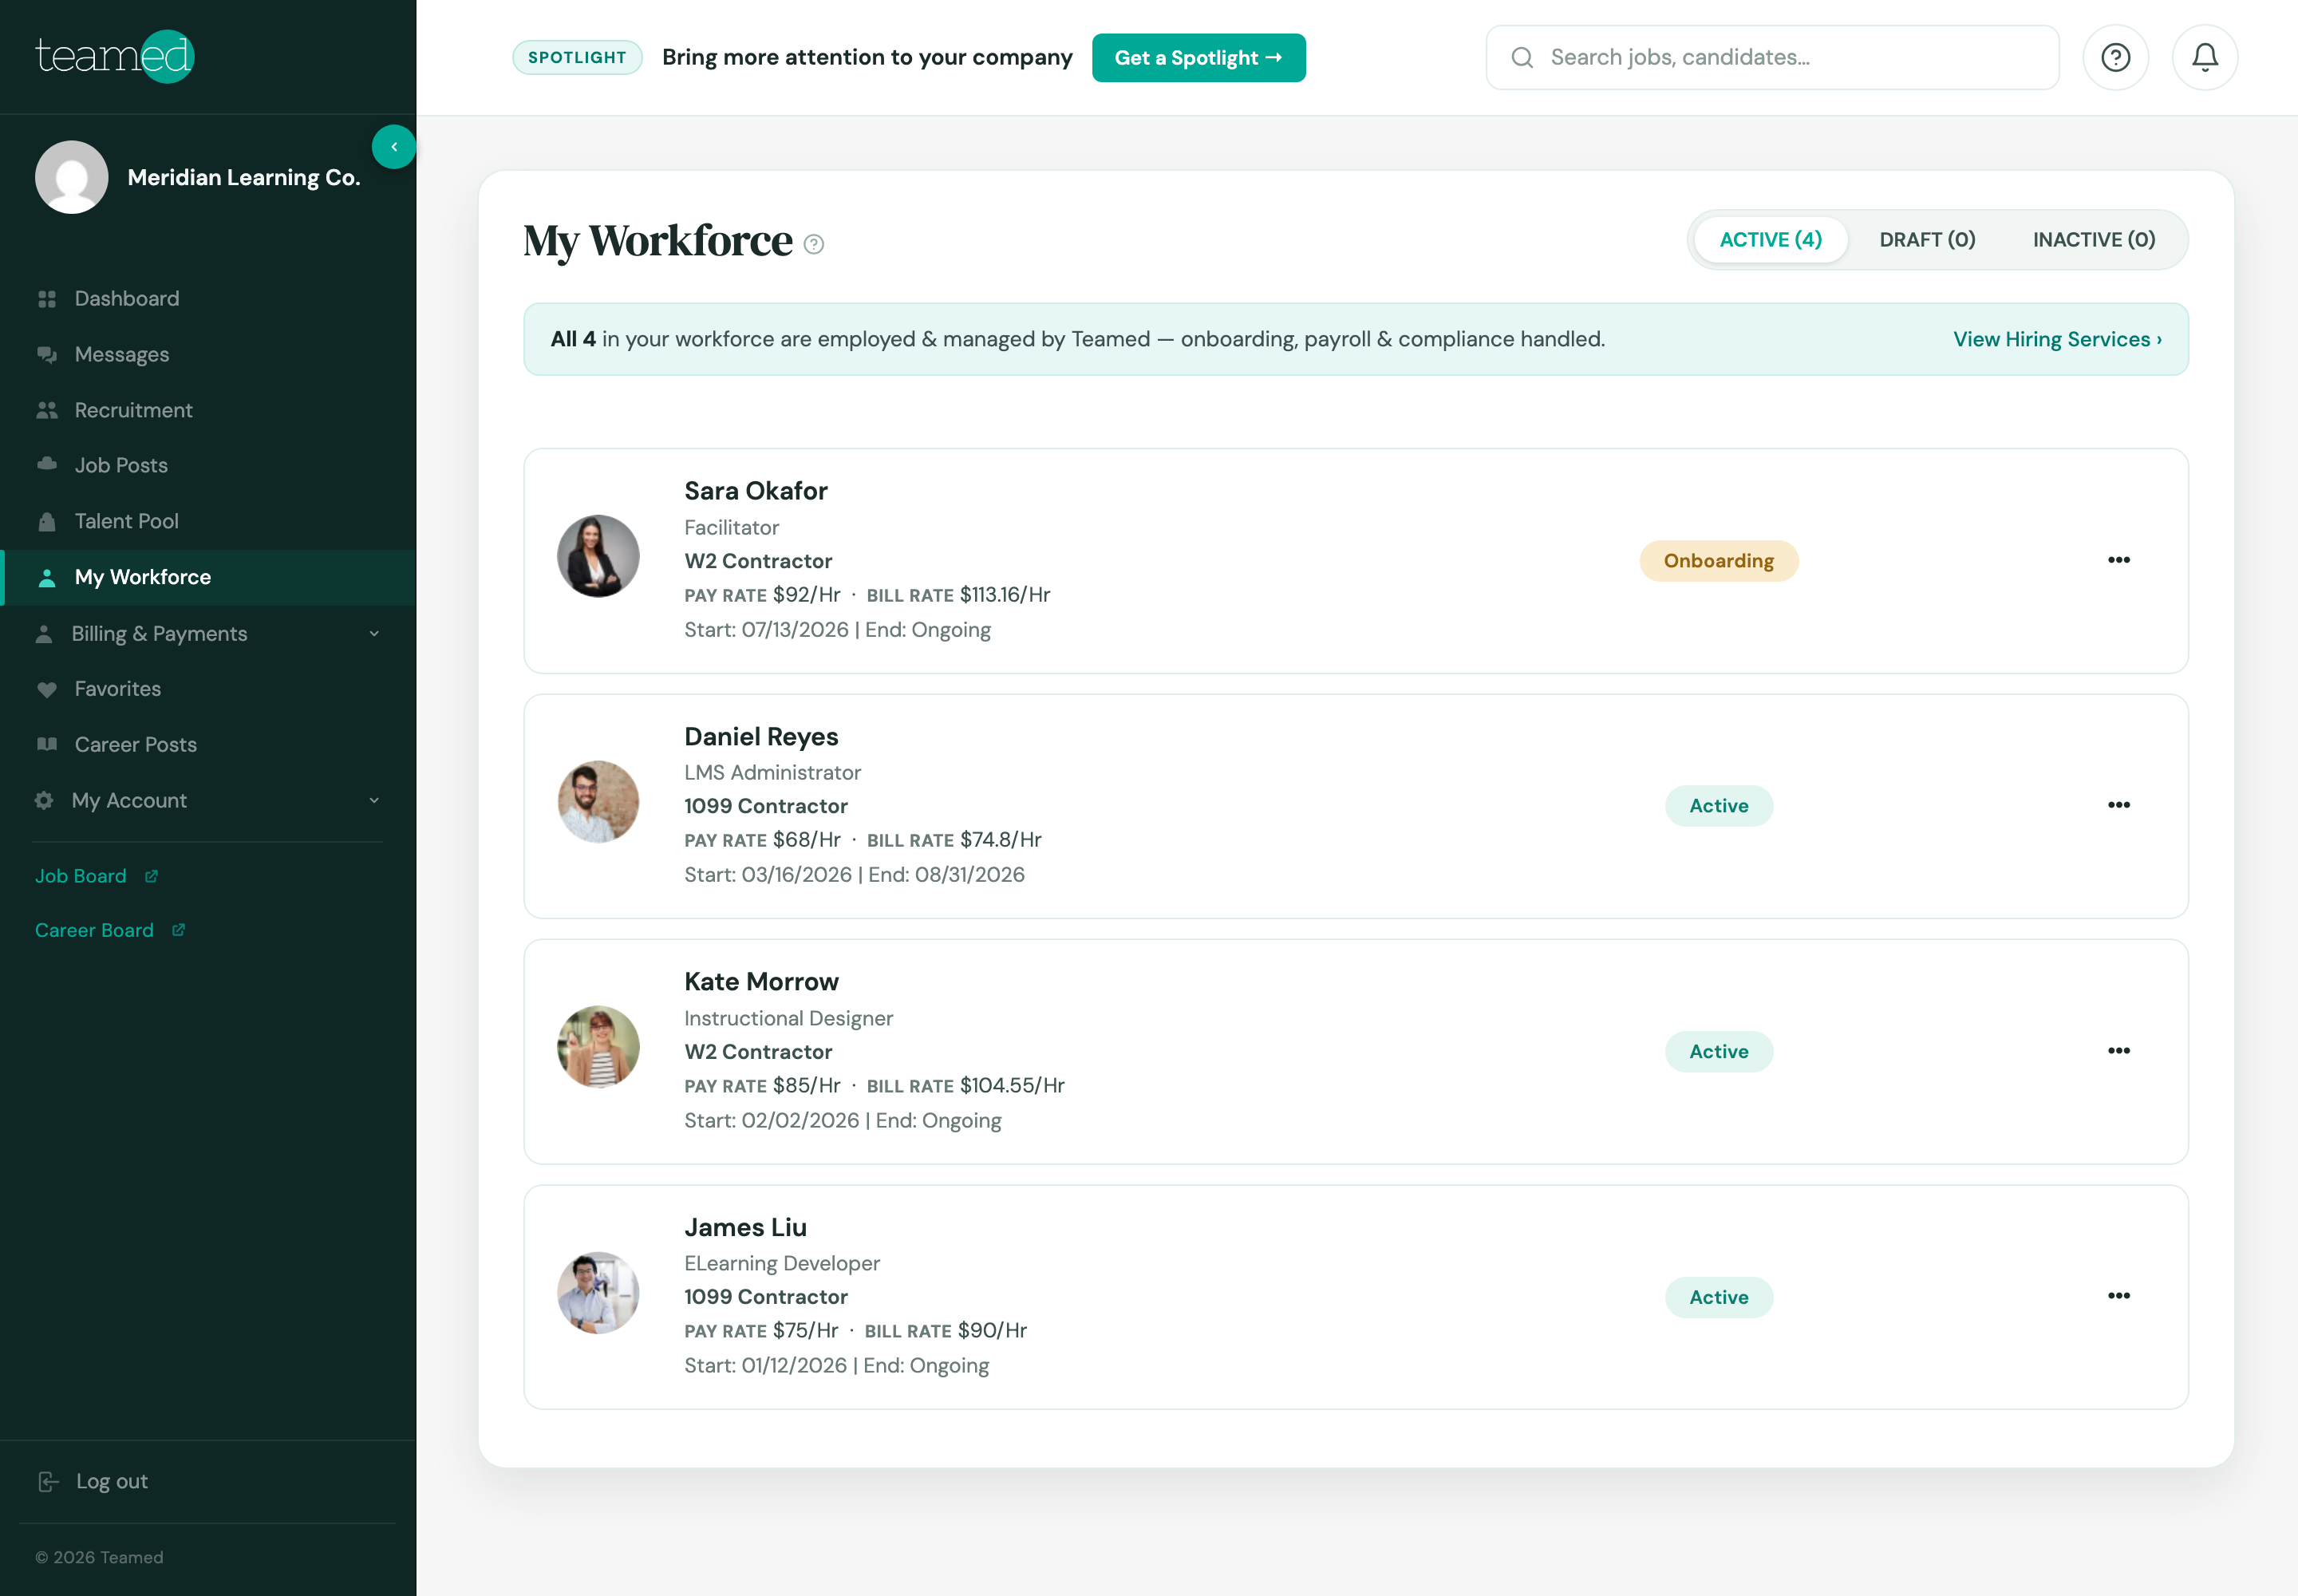The width and height of the screenshot is (2298, 1596).
Task: Click the View Hiring Services link
Action: pyautogui.click(x=2057, y=339)
